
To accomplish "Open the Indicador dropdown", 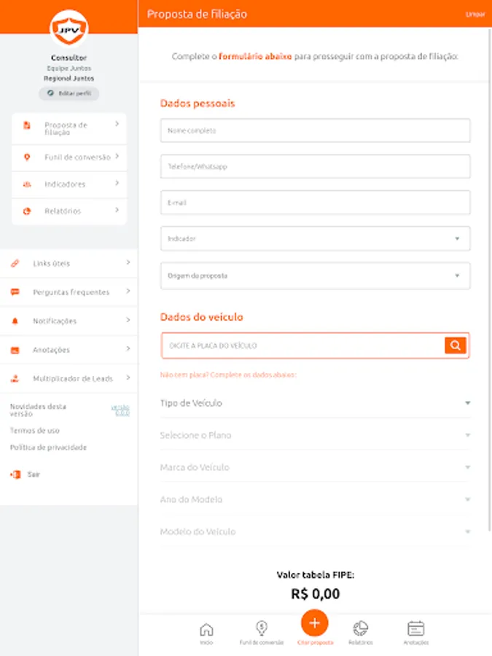I will click(315, 238).
